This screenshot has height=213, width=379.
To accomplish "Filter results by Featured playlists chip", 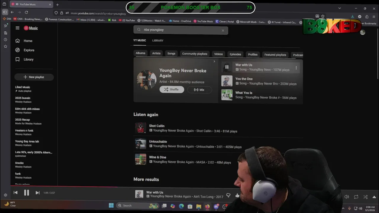I will tap(275, 55).
